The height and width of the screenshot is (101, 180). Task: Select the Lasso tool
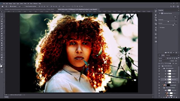(x=2, y=17)
